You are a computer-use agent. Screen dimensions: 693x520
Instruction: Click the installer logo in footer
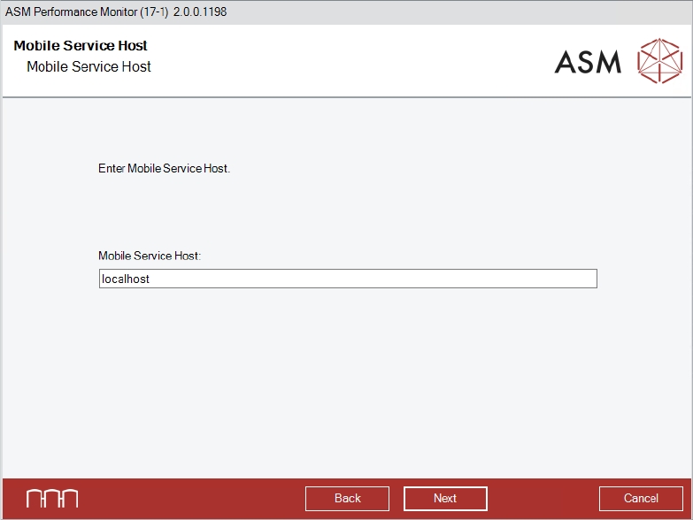(52, 499)
